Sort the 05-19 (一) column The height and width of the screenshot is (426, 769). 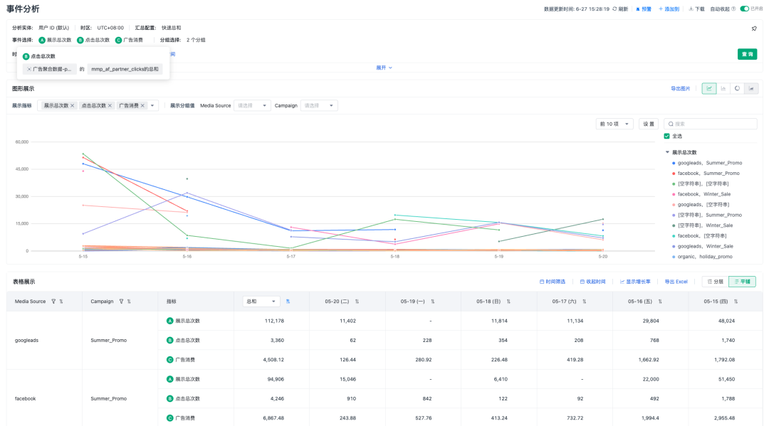pos(433,302)
